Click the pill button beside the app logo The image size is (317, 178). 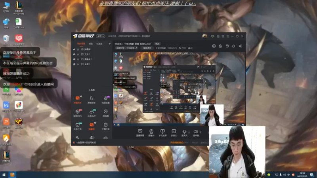tap(101, 36)
